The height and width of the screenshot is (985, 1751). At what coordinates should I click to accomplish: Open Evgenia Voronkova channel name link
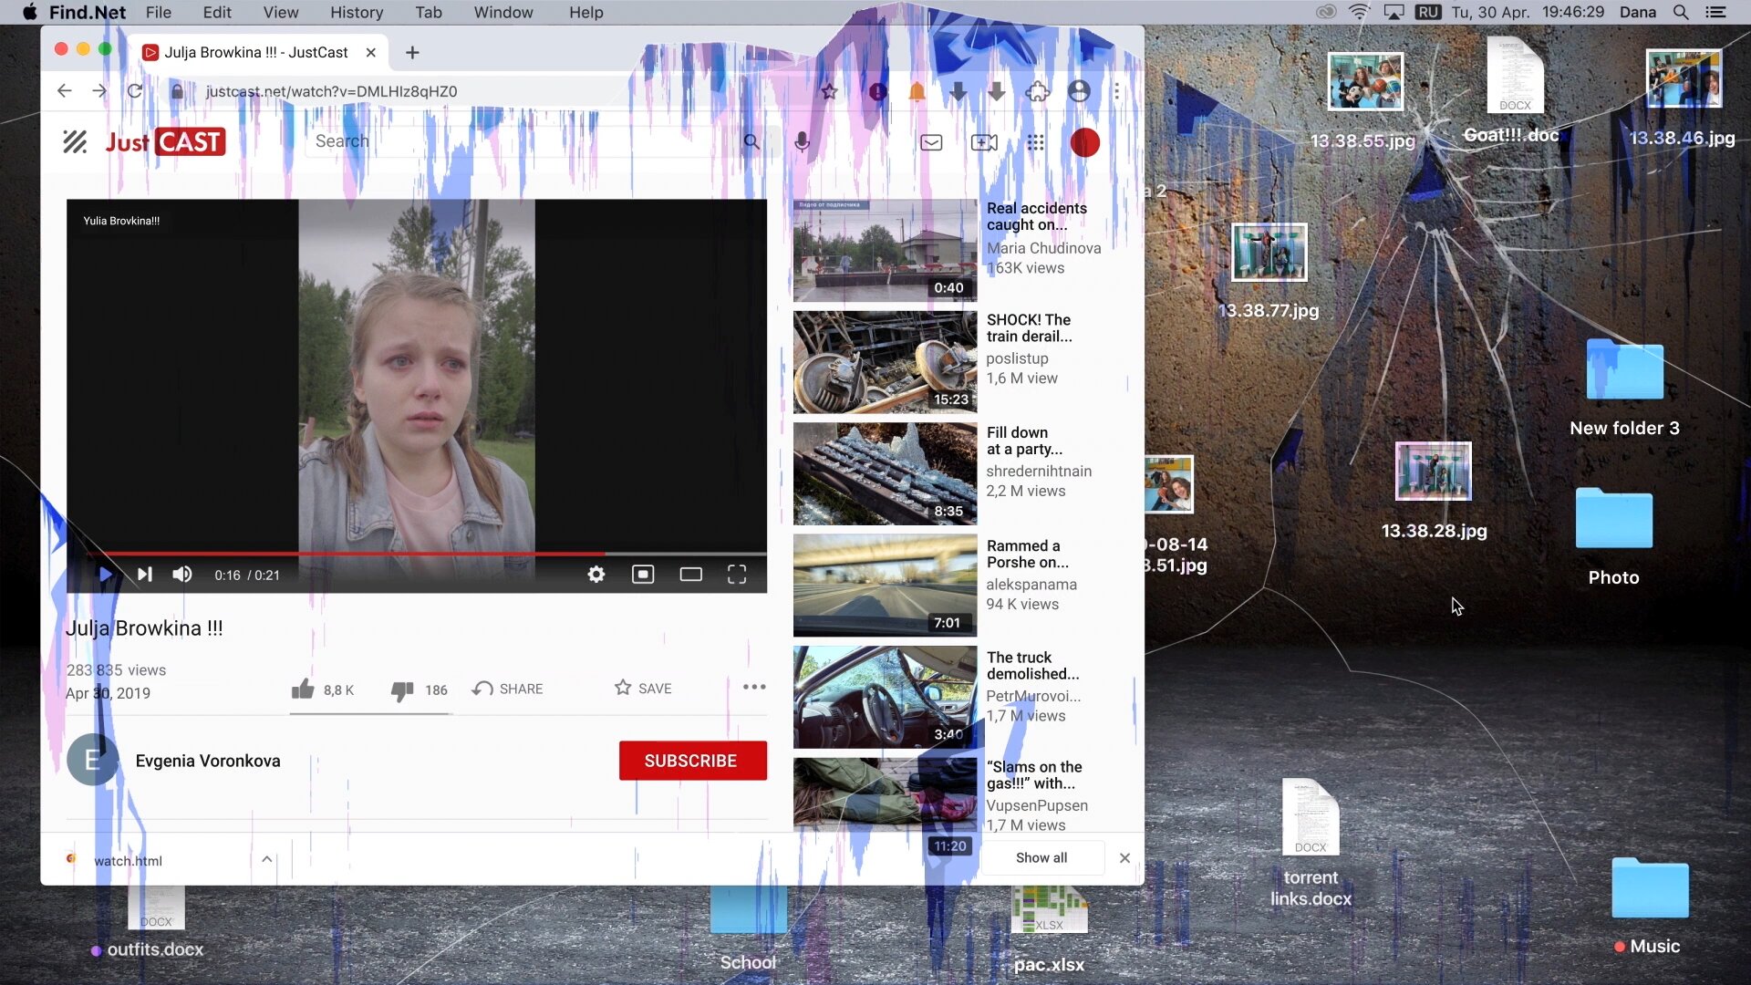208,761
